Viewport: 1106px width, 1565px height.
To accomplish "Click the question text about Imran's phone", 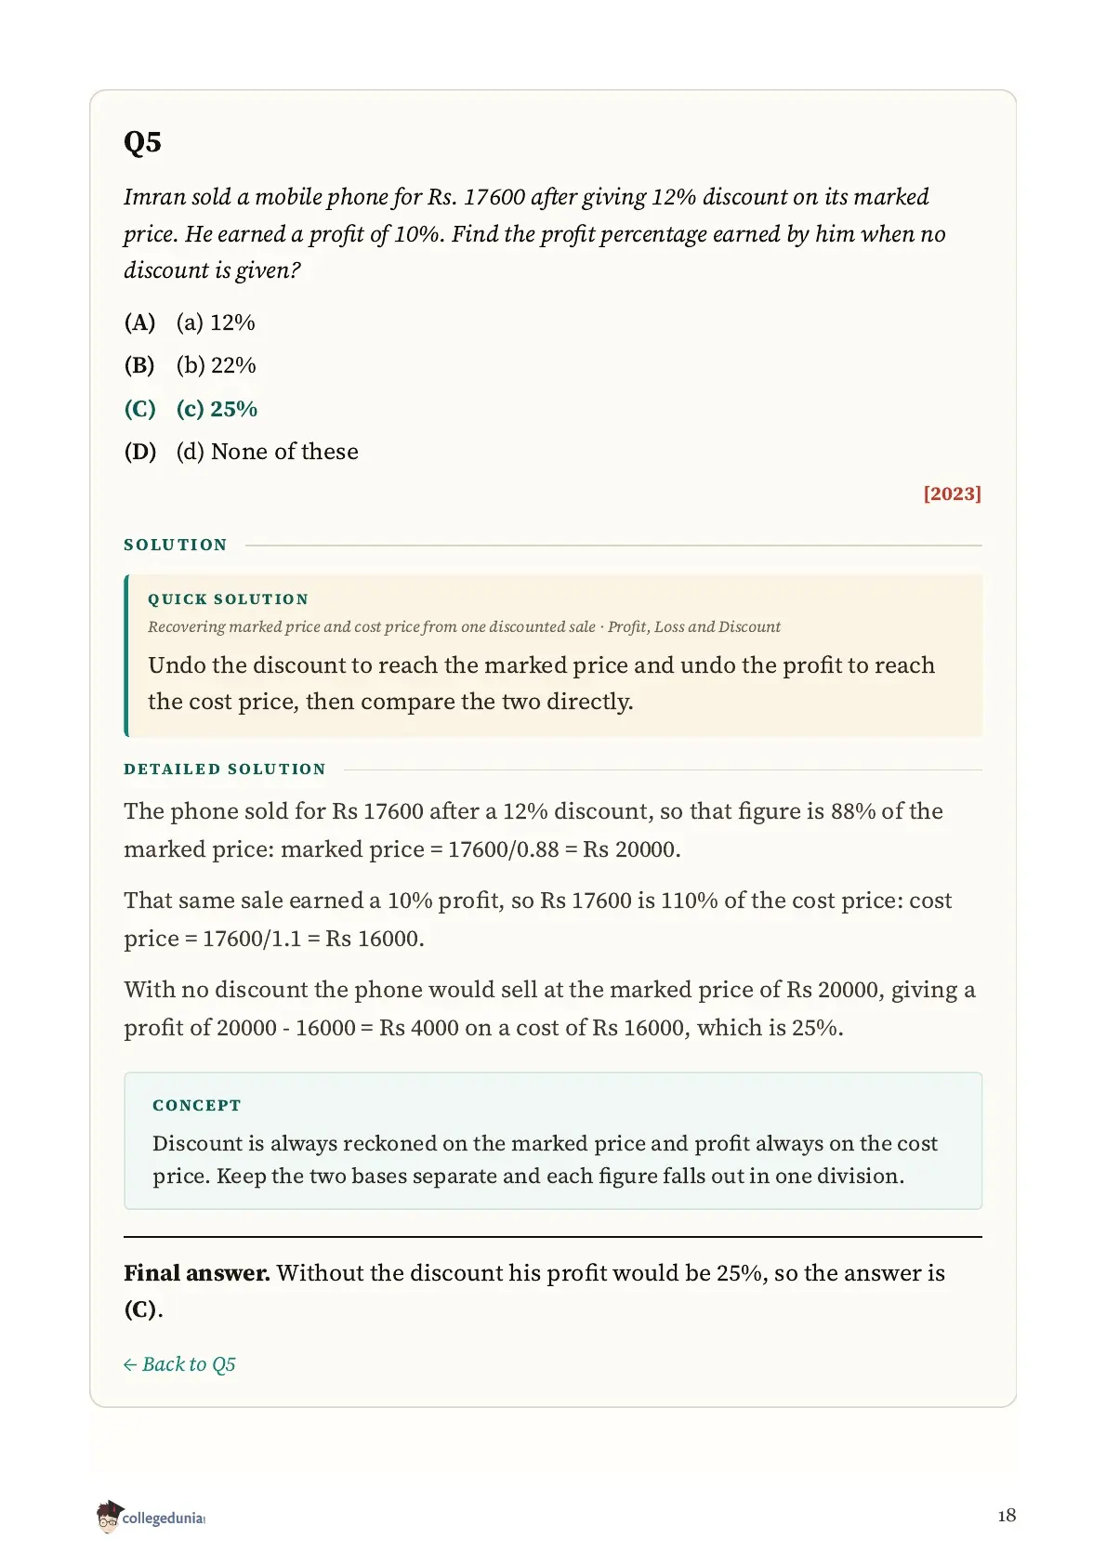I will (x=535, y=233).
